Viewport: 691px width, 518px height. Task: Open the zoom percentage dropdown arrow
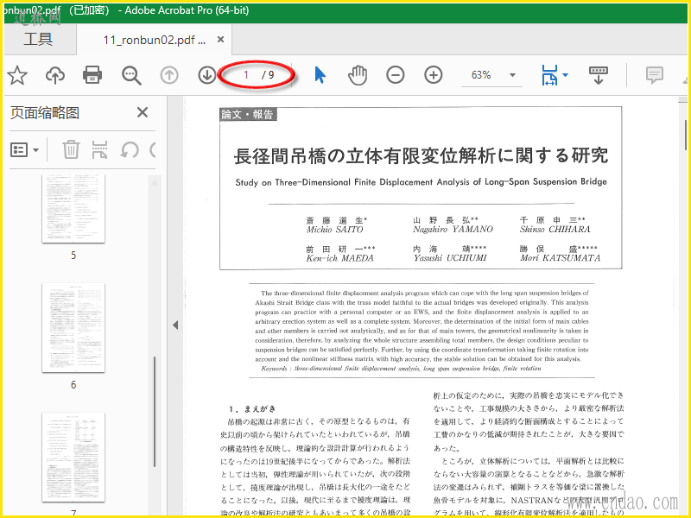(x=512, y=75)
